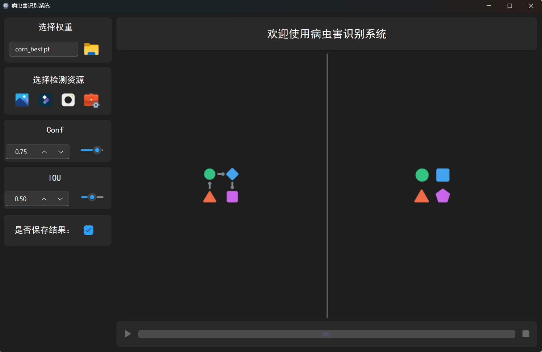Click the IOU label

[x=55, y=178]
